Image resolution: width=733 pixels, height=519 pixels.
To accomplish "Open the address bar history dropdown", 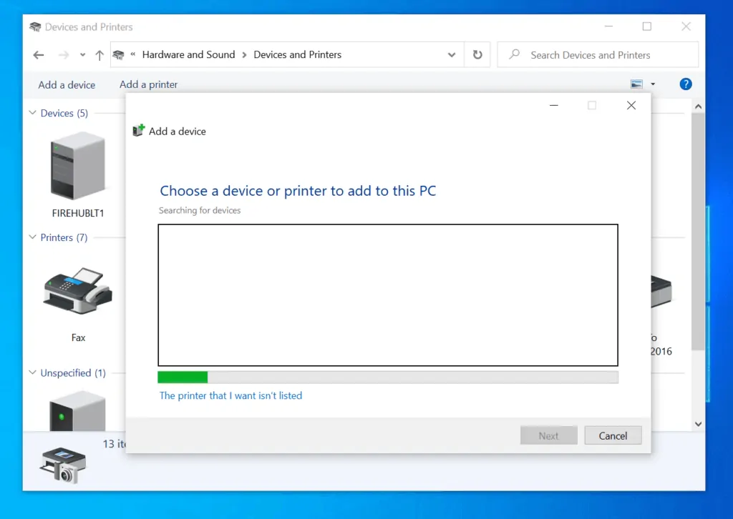I will [451, 54].
